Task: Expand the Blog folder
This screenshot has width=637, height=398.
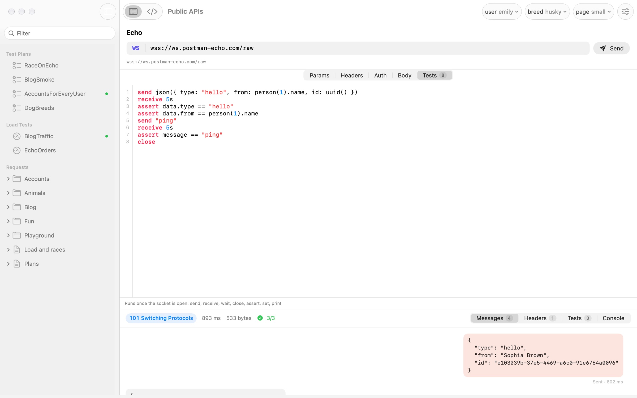Action: tap(8, 207)
